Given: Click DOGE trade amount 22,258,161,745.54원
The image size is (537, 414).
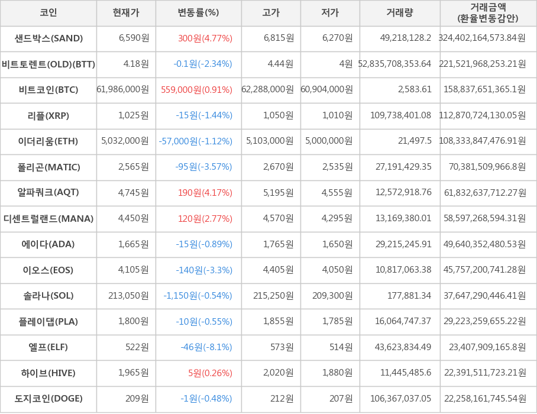Looking at the screenshot, I should tap(485, 398).
